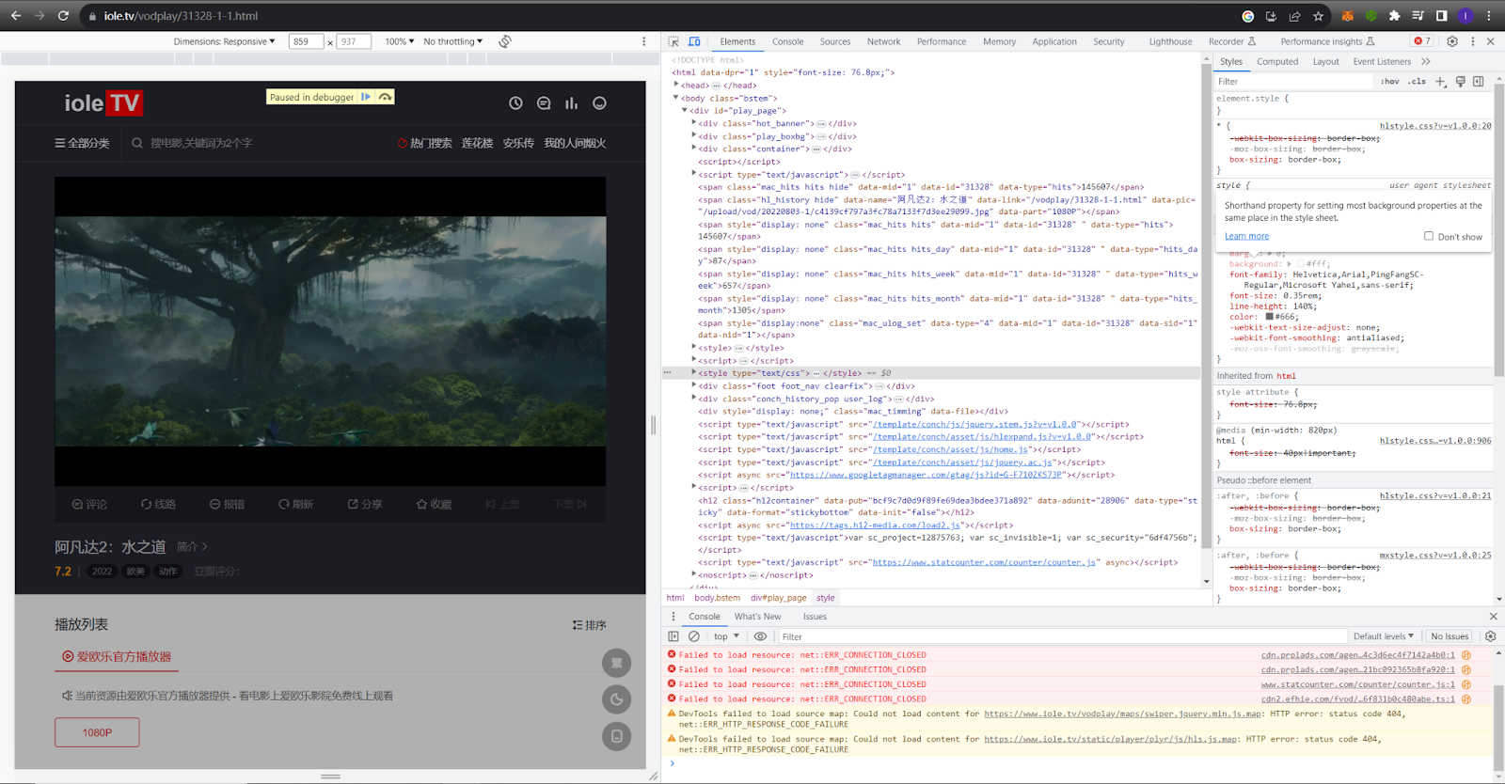This screenshot has height=784, width=1505.
Task: Toggle computed styles sidebar pane
Action: pos(1479,82)
